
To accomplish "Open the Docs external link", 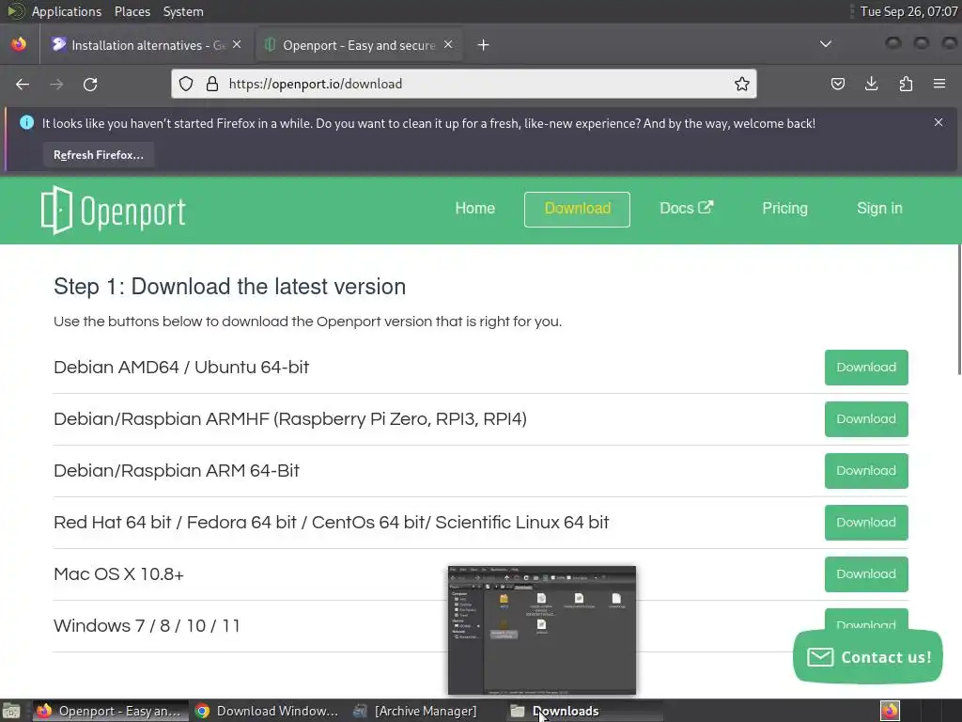I will tap(686, 209).
